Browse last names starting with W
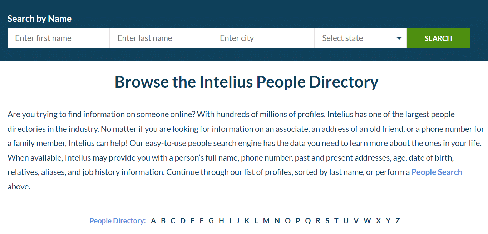The image size is (488, 234). [367, 221]
